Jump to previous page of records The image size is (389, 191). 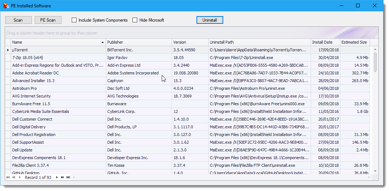(x=14, y=177)
